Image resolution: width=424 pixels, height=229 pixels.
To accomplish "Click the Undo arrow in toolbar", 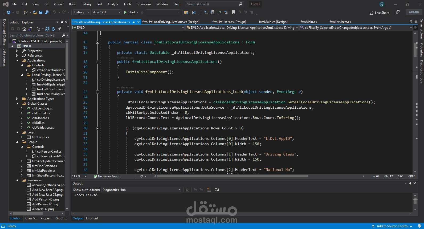I will 55,12.
